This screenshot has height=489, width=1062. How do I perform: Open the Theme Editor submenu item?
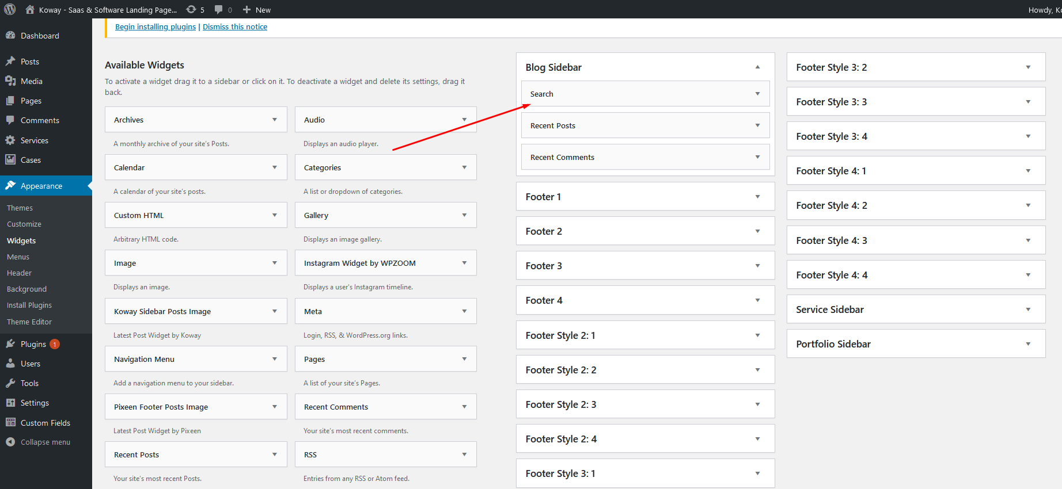29,322
